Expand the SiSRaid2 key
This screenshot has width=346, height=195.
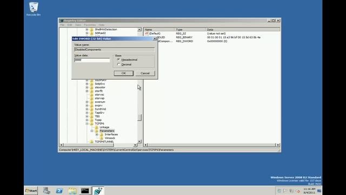87,33
